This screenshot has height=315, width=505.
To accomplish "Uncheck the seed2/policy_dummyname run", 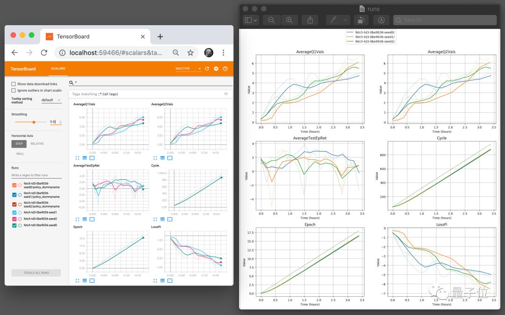I will tap(14, 204).
